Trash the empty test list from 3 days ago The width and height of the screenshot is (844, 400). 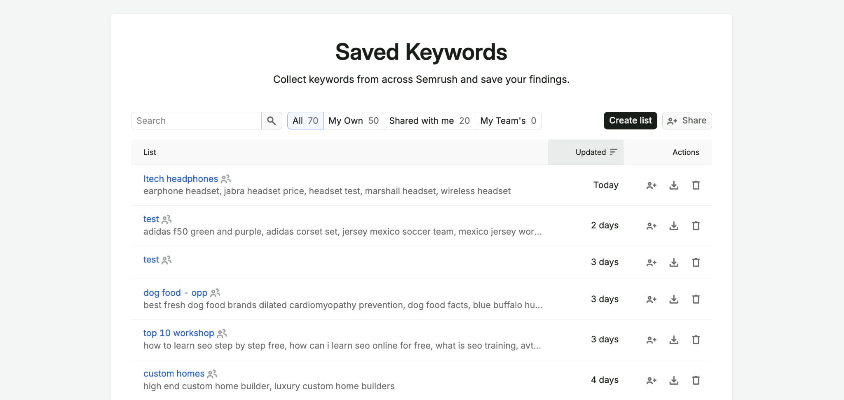click(x=696, y=262)
